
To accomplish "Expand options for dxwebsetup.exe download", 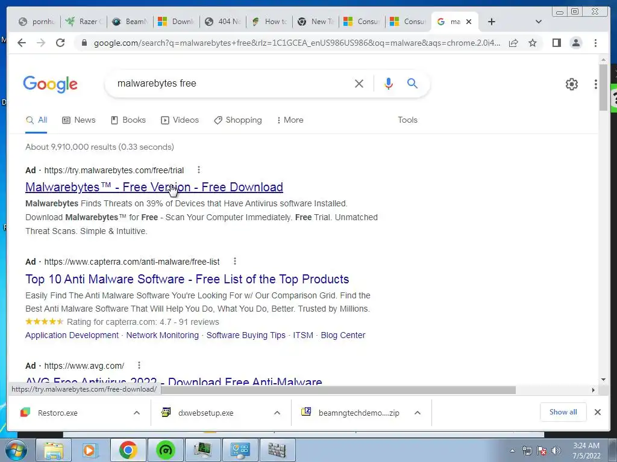I will pyautogui.click(x=277, y=413).
